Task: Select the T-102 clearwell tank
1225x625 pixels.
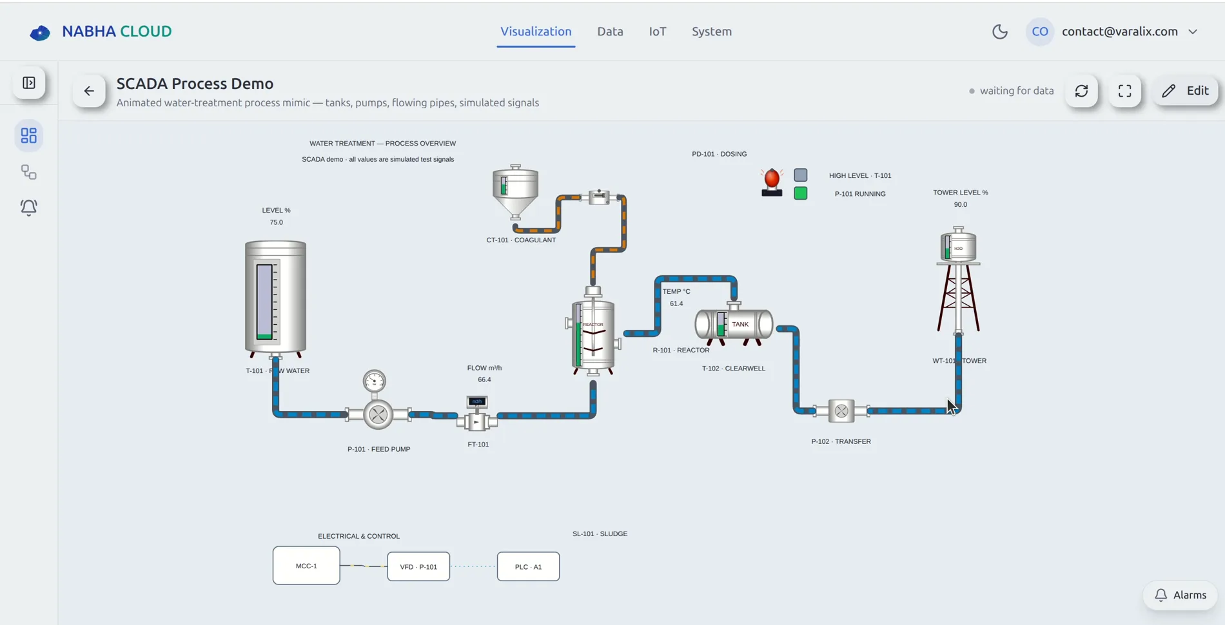Action: point(734,324)
